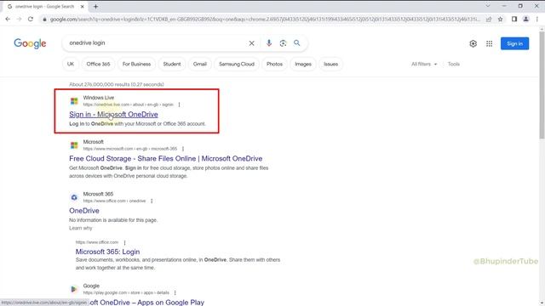The width and height of the screenshot is (545, 306).
Task: Open three-dot menu for microsoft.com result
Action: (183, 149)
